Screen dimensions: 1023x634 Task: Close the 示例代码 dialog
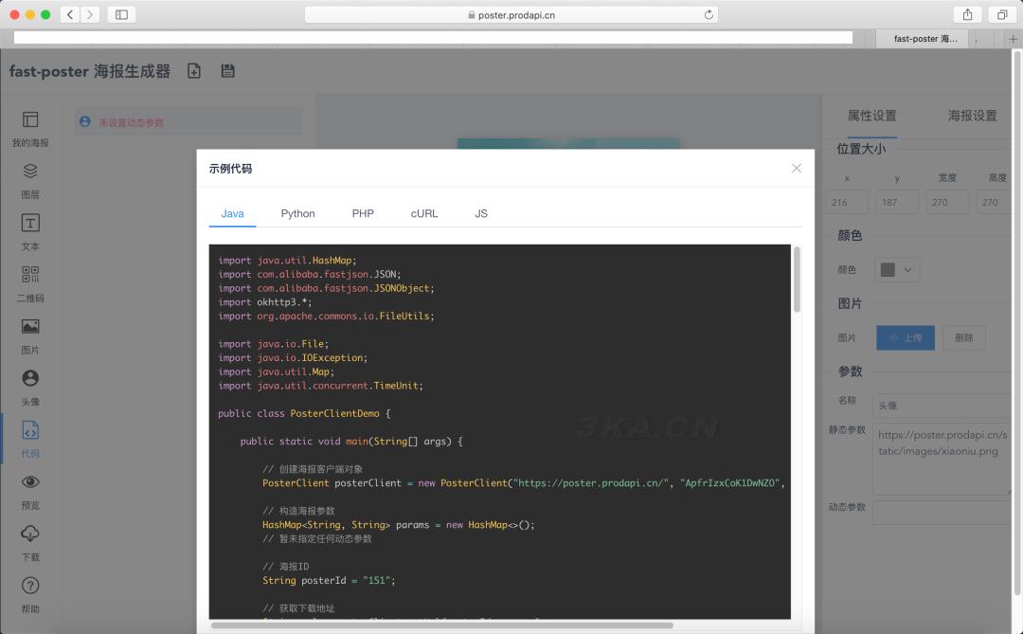click(796, 168)
